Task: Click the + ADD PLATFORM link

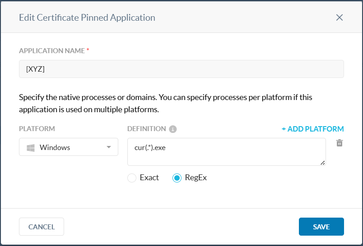Action: point(312,129)
